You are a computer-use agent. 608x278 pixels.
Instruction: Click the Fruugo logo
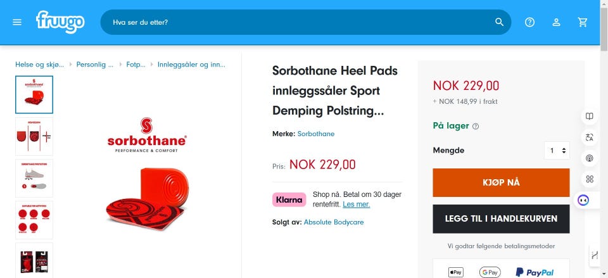(60, 22)
